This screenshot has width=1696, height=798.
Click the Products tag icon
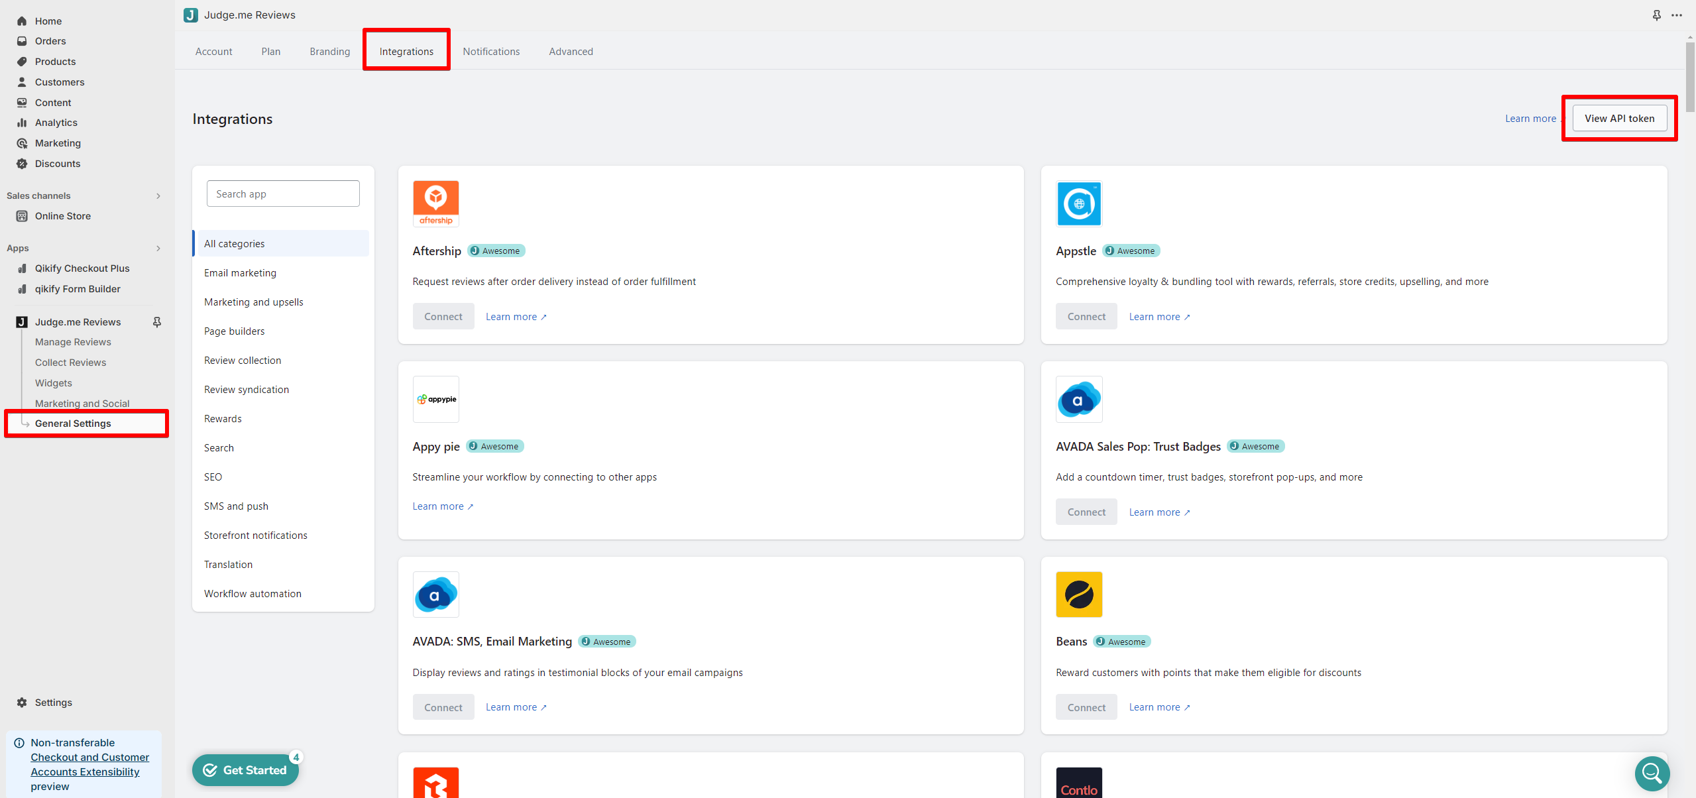[x=22, y=62]
